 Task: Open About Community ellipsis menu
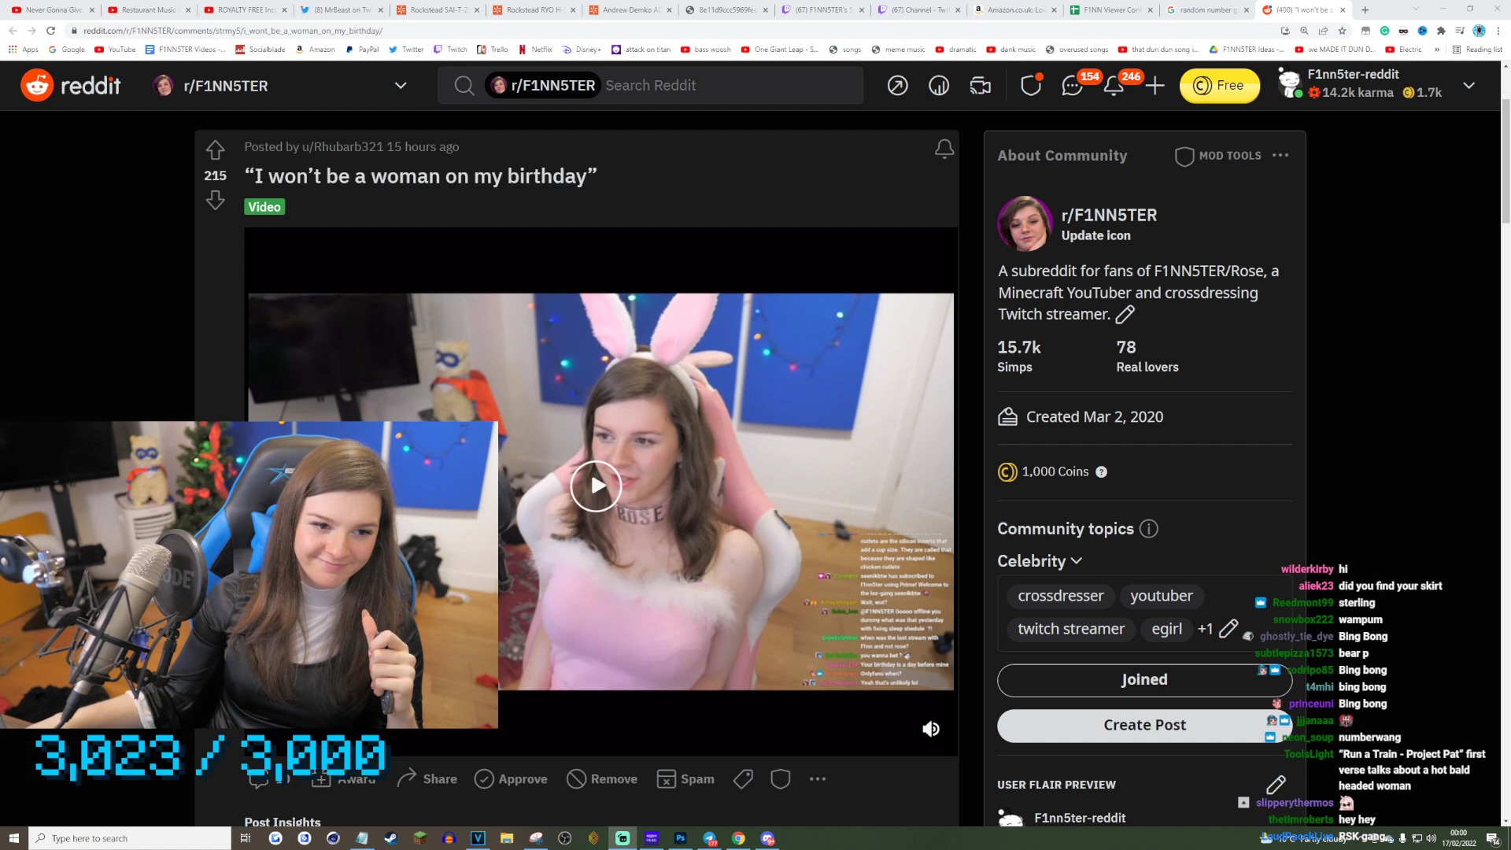(1280, 155)
